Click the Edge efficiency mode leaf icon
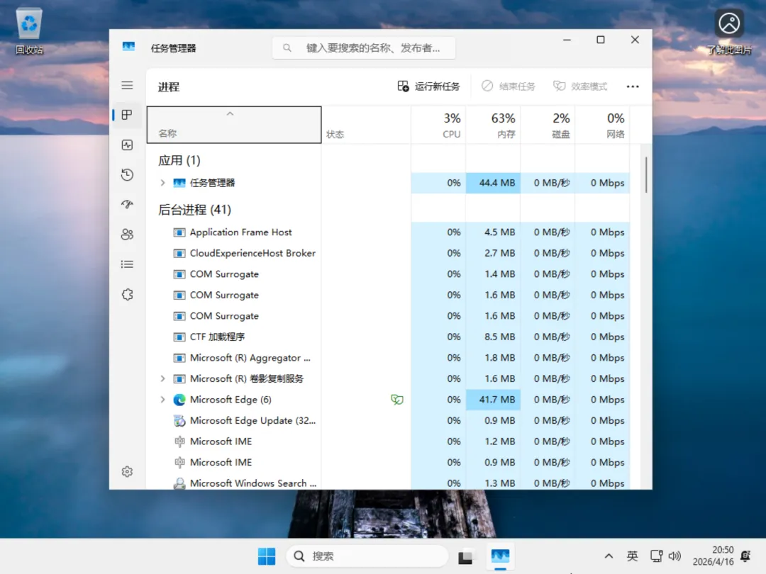Image resolution: width=766 pixels, height=574 pixels. [396, 400]
